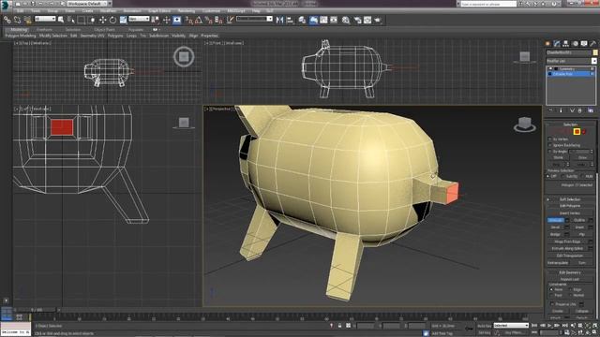Open the Material Editor icon
This screenshot has width=600, height=337.
click(346, 20)
